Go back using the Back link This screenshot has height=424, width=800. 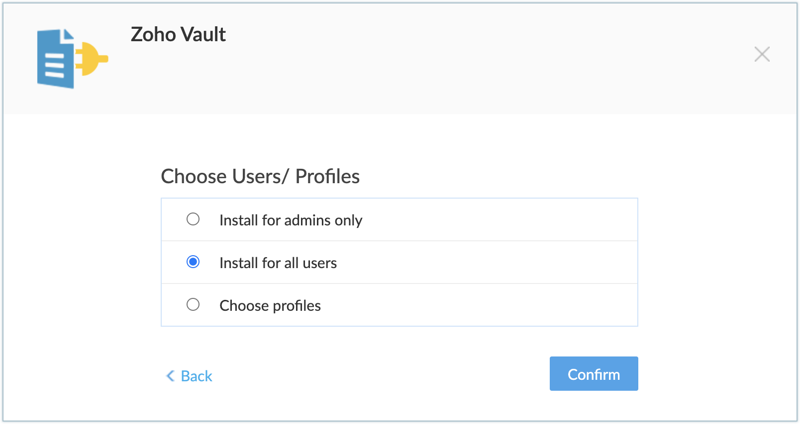197,376
